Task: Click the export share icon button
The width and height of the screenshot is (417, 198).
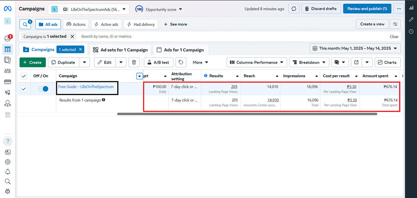Action: coord(357,62)
